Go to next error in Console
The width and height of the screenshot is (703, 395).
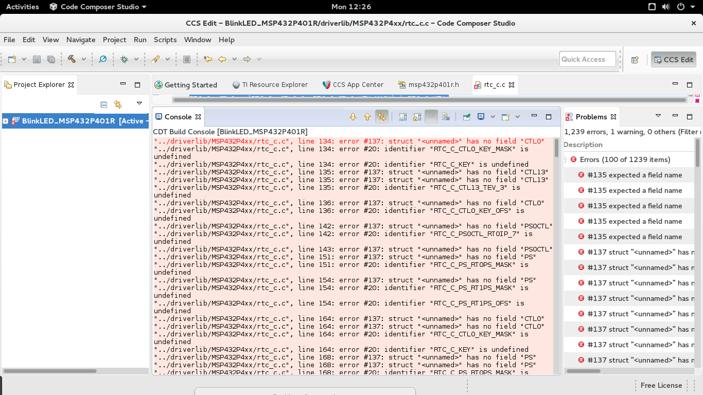353,117
